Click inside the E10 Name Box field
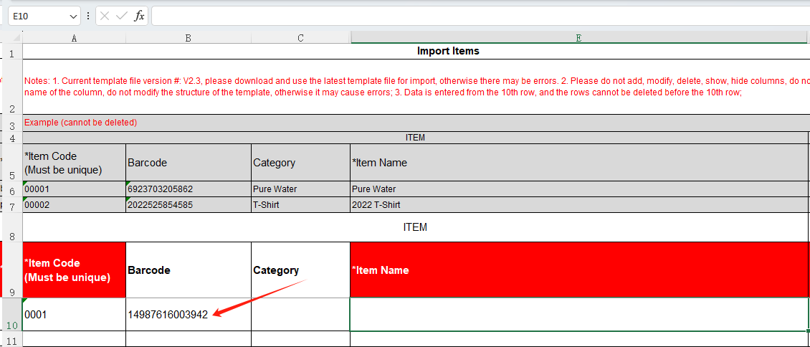The height and width of the screenshot is (347, 810). [36, 16]
